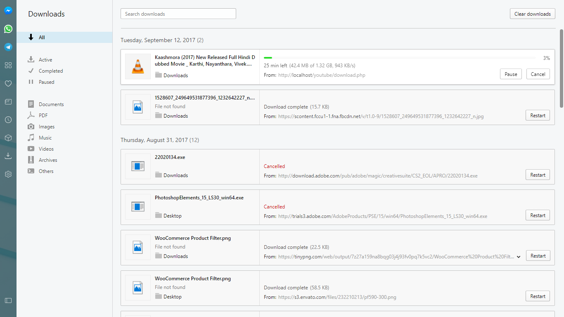This screenshot has height=317, width=564.
Task: Open WhatsApp sidebar panel
Action: coord(8,29)
